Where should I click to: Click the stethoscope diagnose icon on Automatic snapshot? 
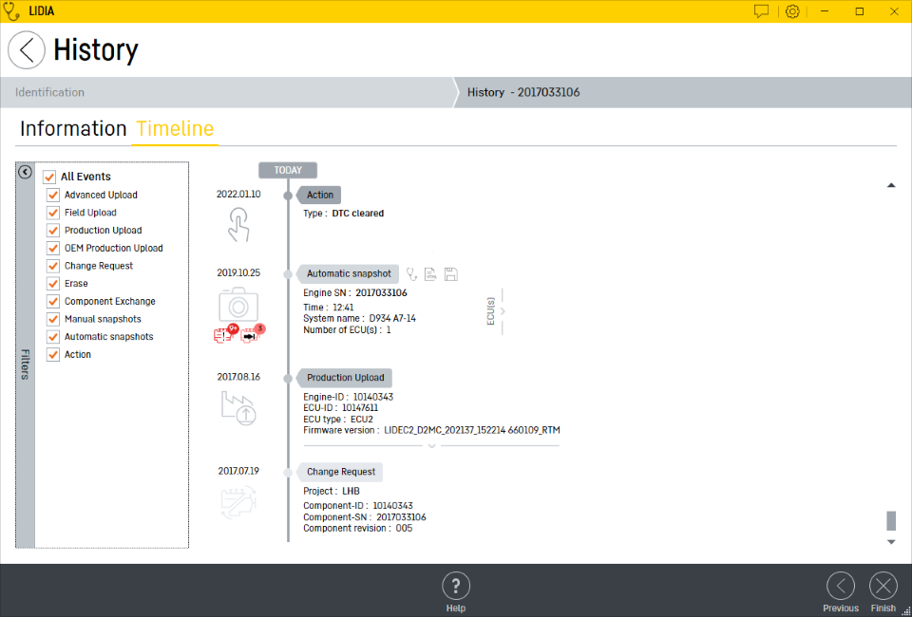[411, 273]
